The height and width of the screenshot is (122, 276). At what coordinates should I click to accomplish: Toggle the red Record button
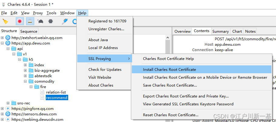(19, 21)
